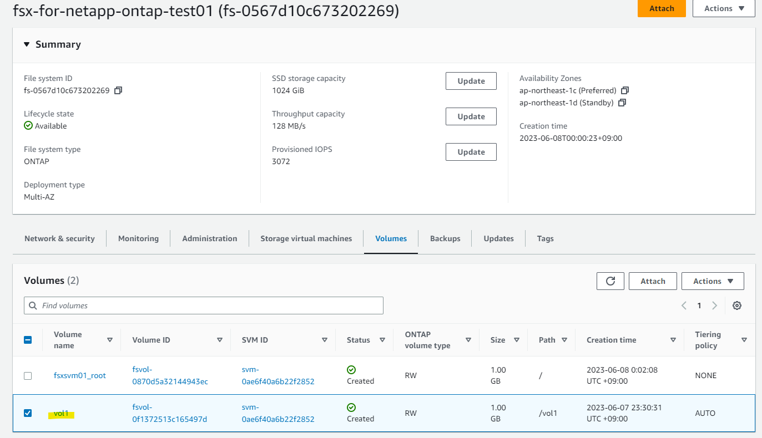Click page number 1 in pagination
Image resolution: width=762 pixels, height=438 pixels.
[699, 305]
